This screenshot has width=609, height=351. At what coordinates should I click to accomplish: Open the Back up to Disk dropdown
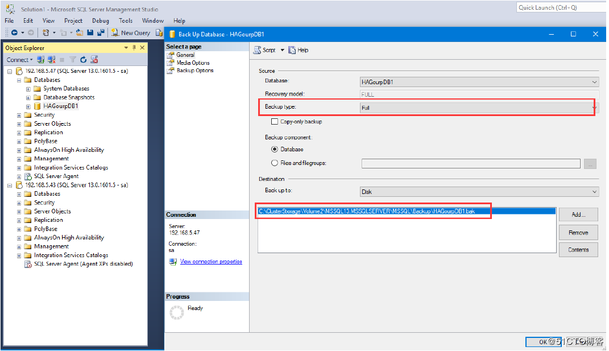(x=480, y=192)
